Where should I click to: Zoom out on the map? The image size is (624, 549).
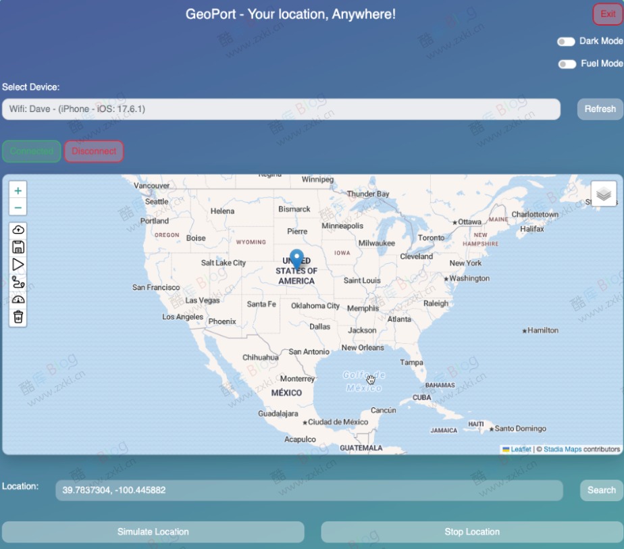pyautogui.click(x=18, y=207)
